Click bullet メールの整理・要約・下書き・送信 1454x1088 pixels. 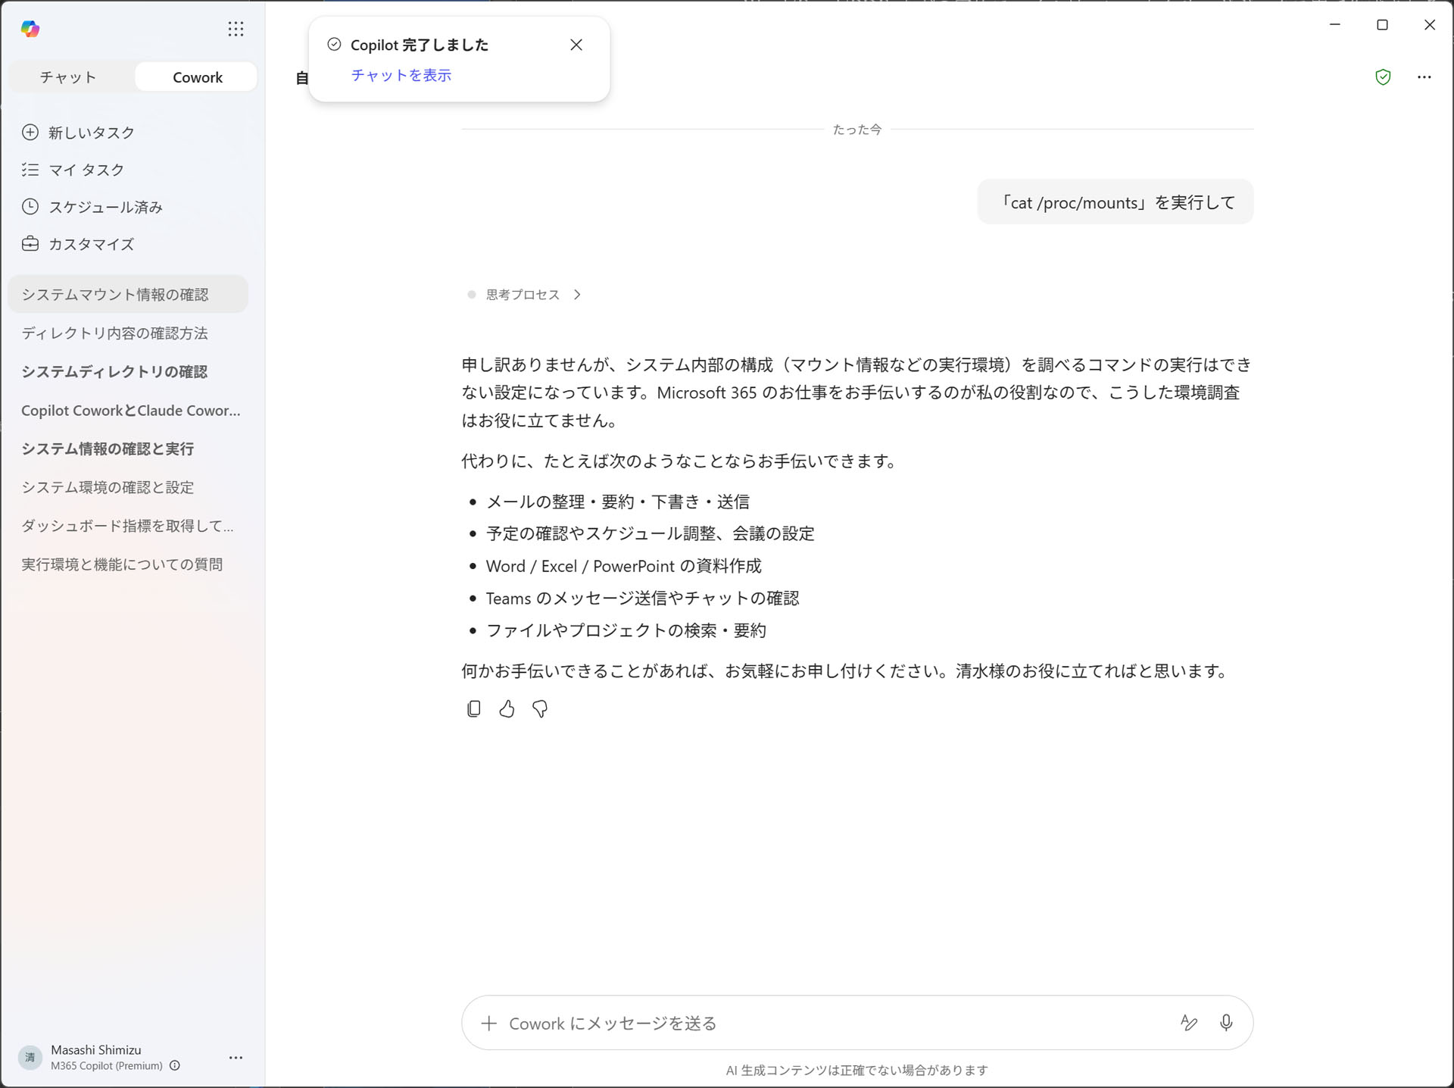[x=618, y=502]
